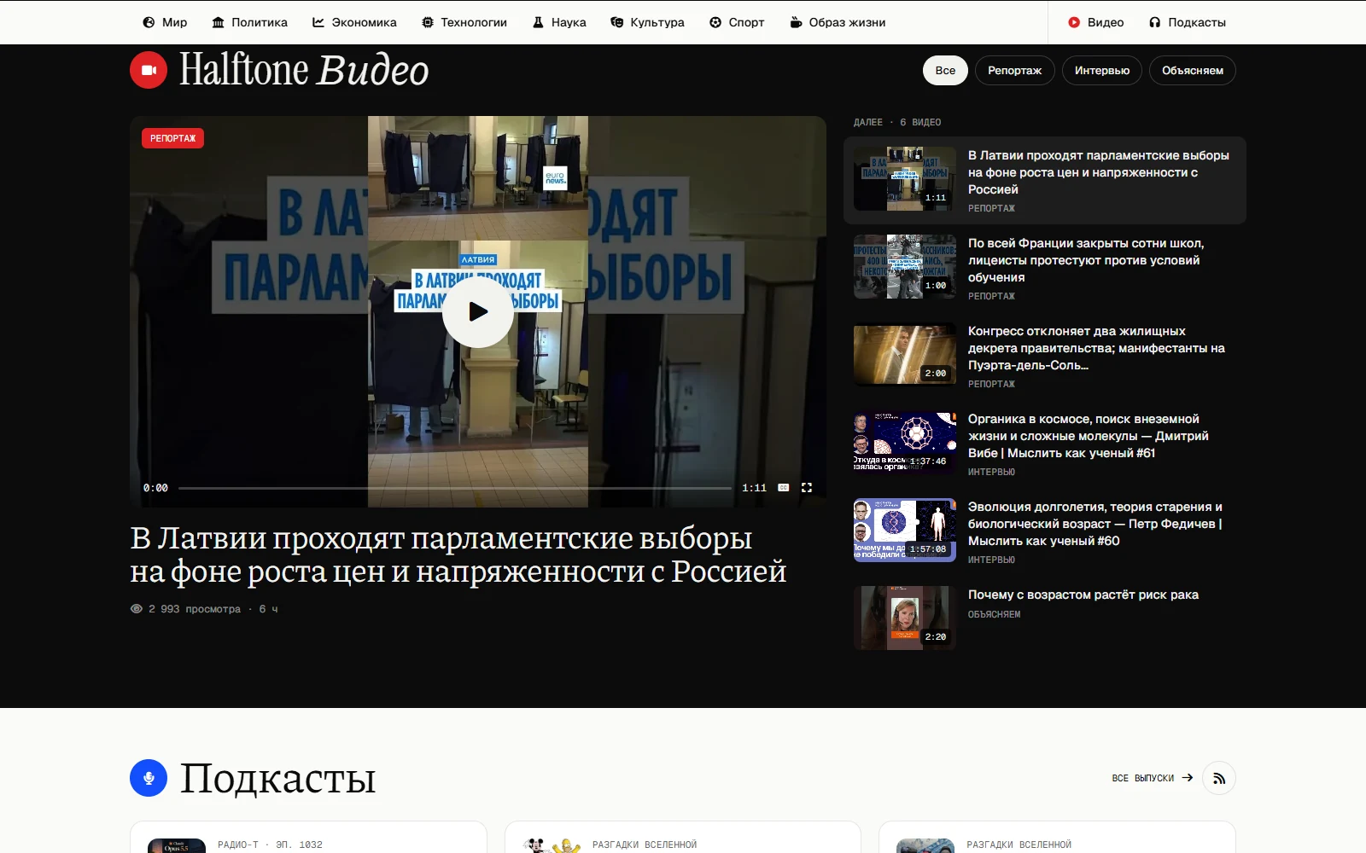Filter videos by Репортаж
The width and height of the screenshot is (1366, 853).
coord(1015,70)
